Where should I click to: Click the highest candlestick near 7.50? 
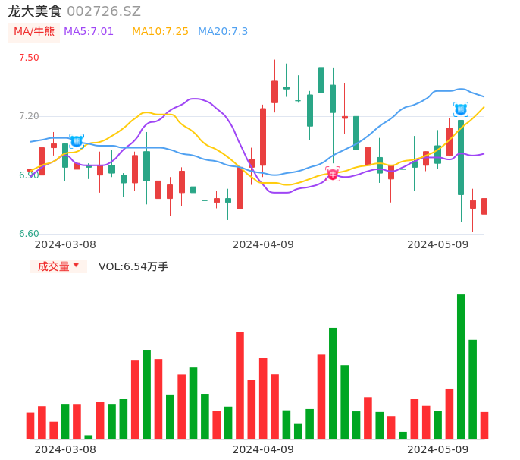pos(274,86)
